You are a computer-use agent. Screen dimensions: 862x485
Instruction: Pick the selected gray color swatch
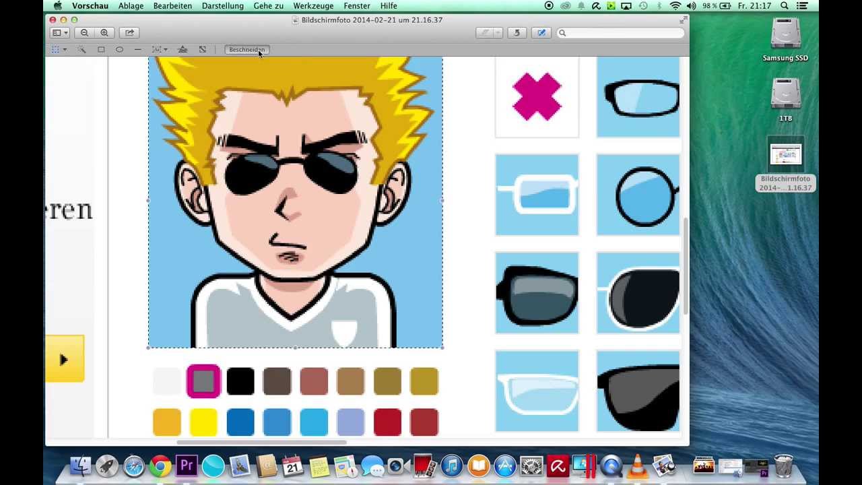(203, 381)
